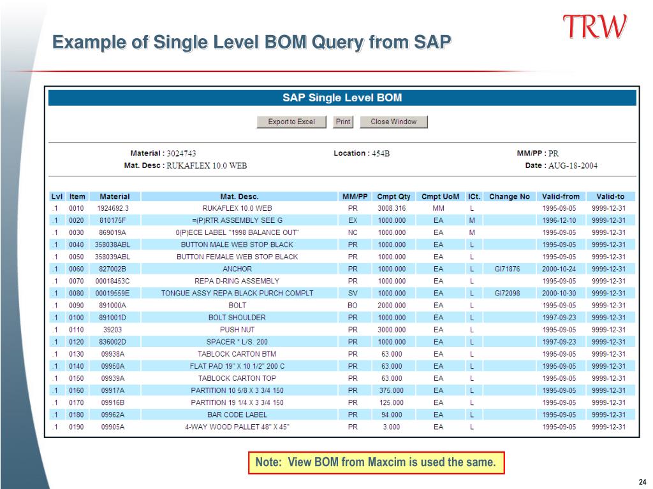
Task: Select the BUTTON MALE WEB STOP BLACK description
Action: (x=237, y=244)
